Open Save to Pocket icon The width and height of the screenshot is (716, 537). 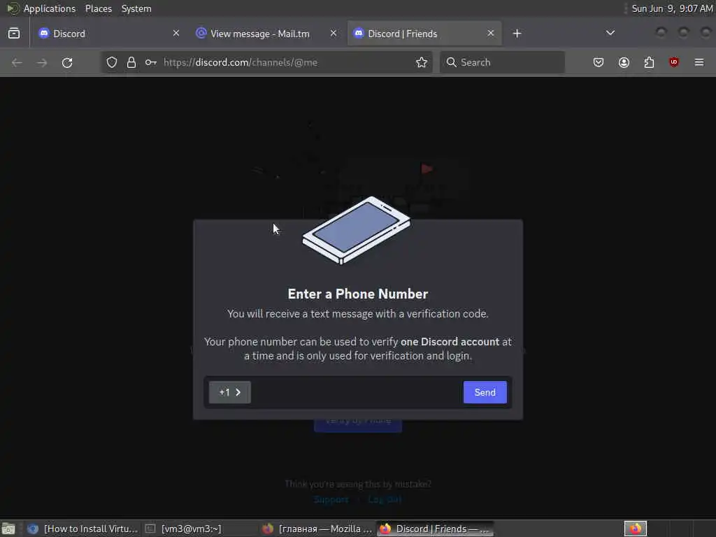(x=599, y=62)
